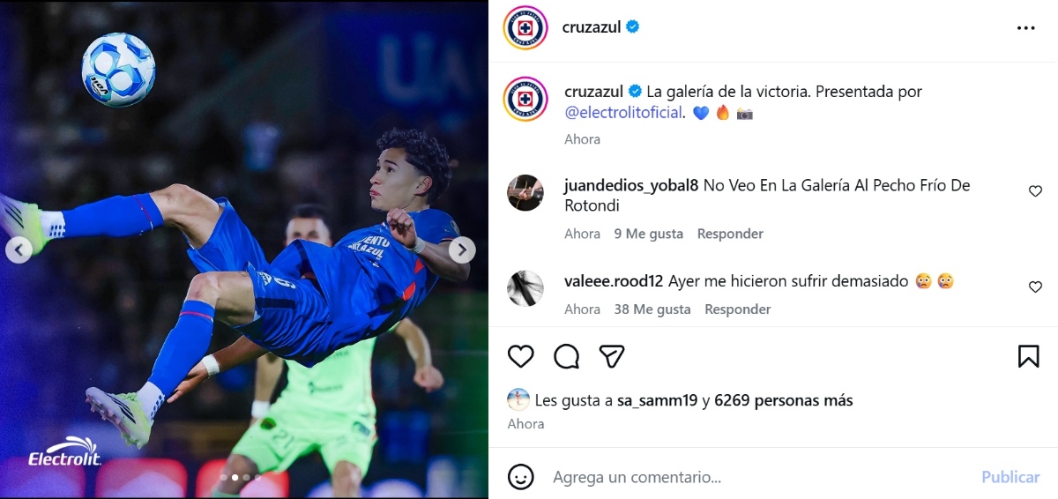Like the post with heart icon

click(x=521, y=356)
